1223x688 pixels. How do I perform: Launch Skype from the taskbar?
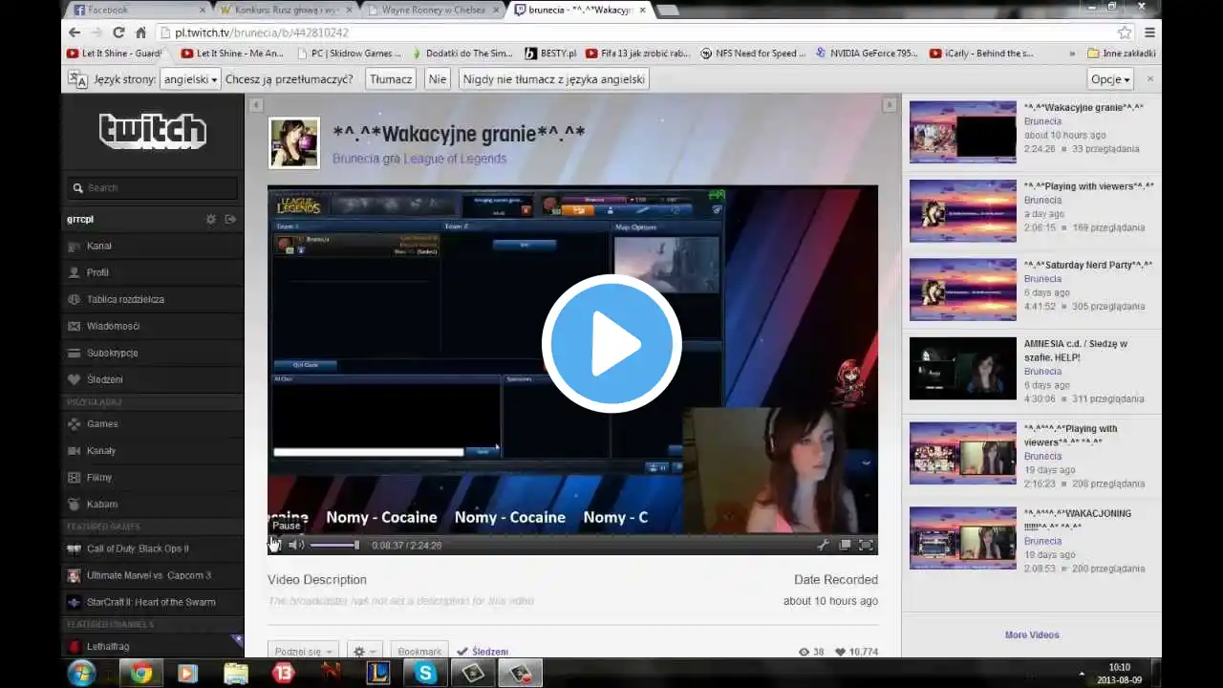point(425,674)
